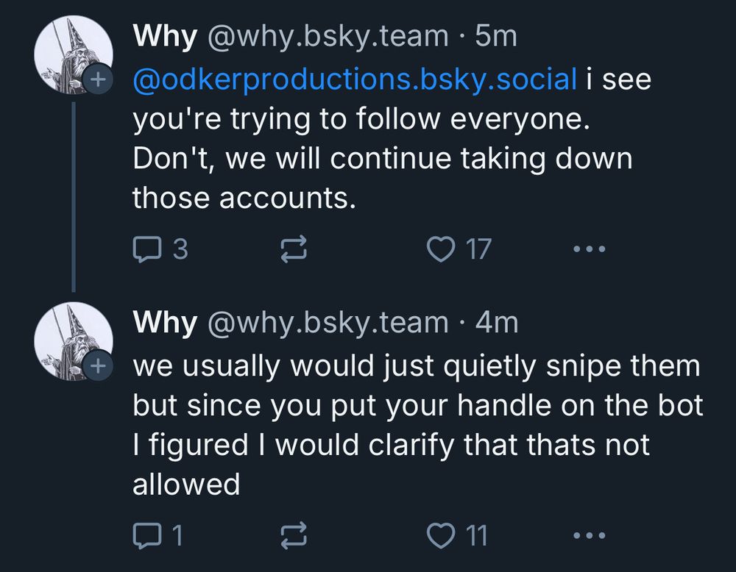
Task: Open the @odkerproductions.bsky.social mention
Action: [355, 79]
